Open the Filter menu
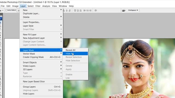175x98 pixels. [x=38, y=6]
